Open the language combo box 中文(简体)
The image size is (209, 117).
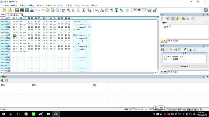coord(140,10)
